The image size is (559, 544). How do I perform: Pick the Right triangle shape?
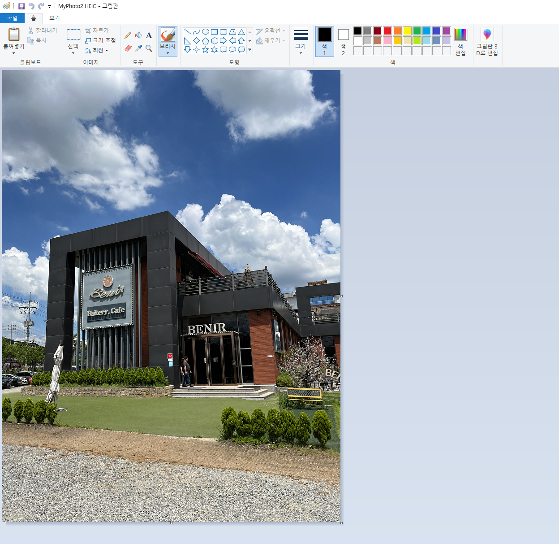tap(188, 41)
